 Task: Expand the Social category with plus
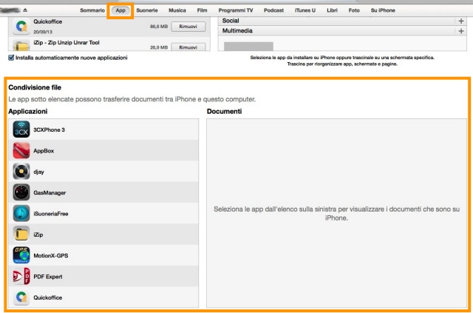click(461, 21)
